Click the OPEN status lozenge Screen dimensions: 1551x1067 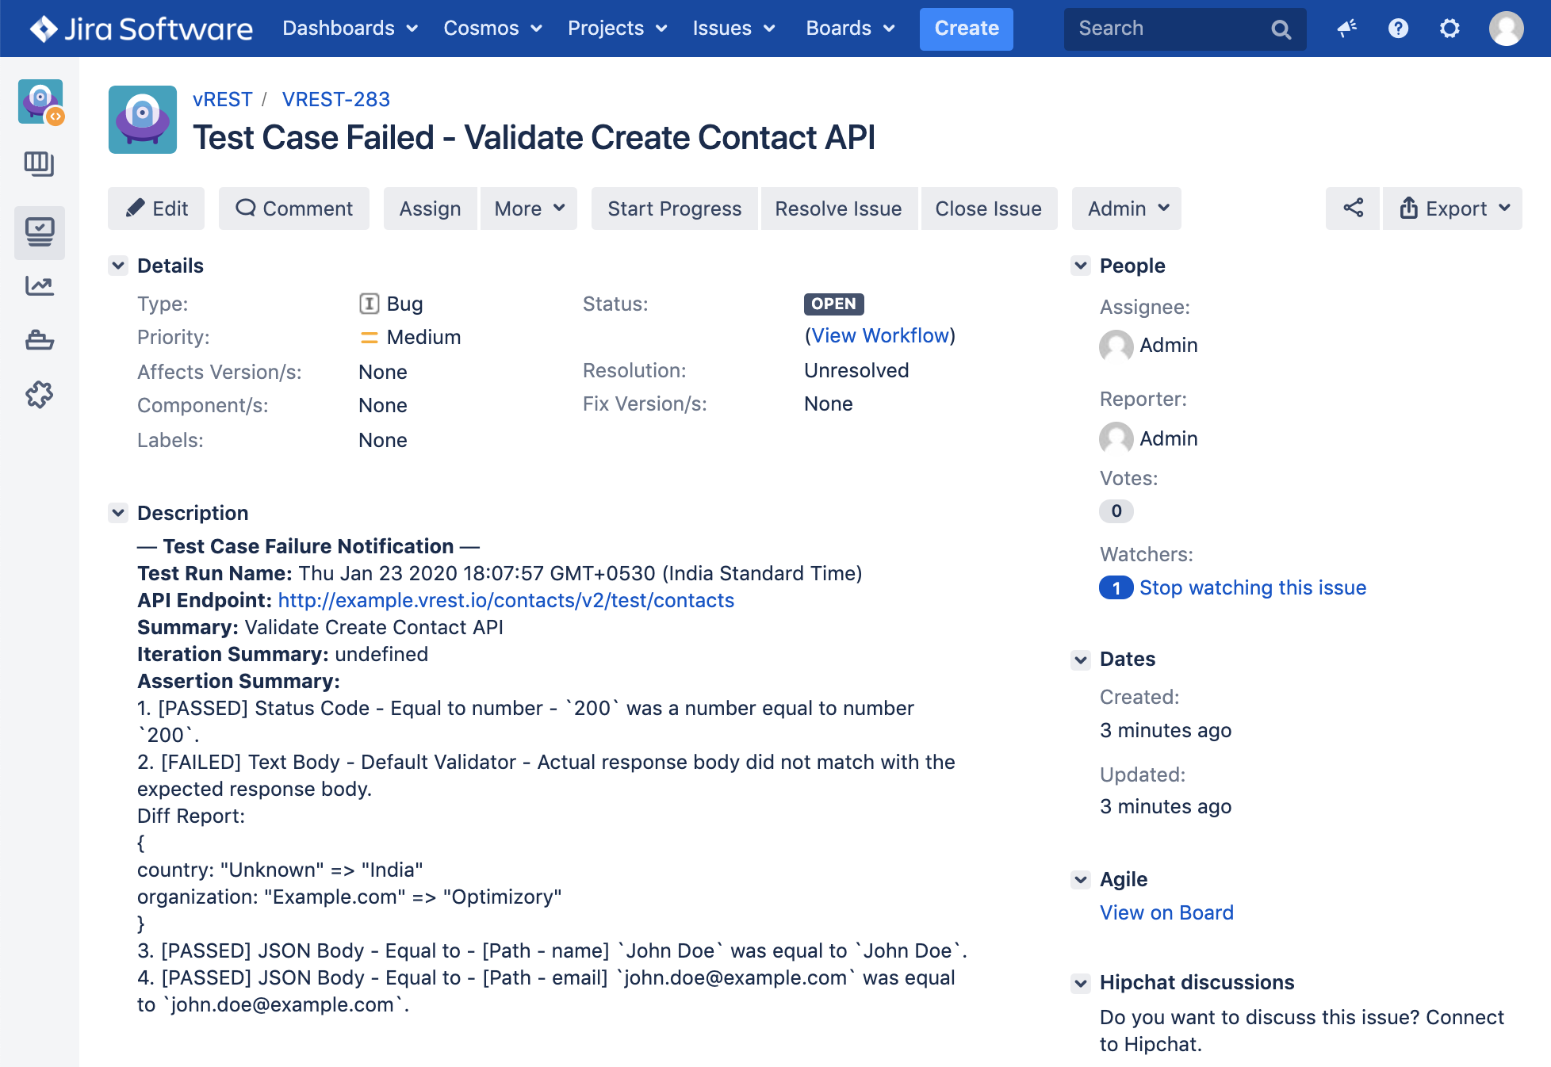click(833, 304)
